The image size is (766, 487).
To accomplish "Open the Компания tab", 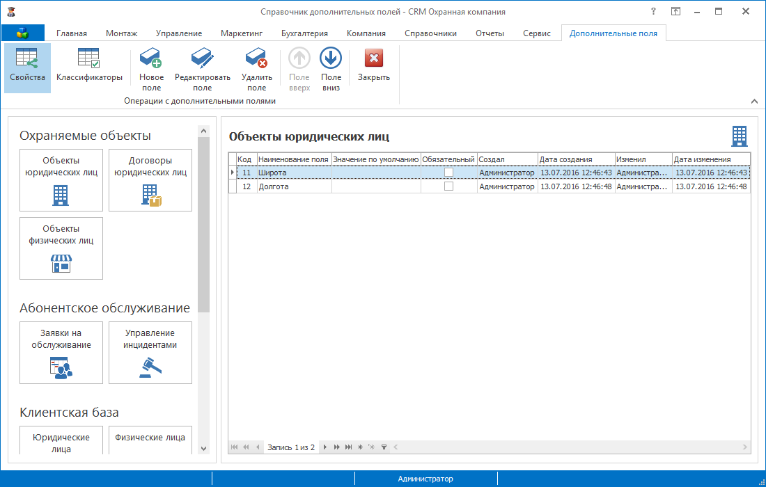I will coord(366,33).
